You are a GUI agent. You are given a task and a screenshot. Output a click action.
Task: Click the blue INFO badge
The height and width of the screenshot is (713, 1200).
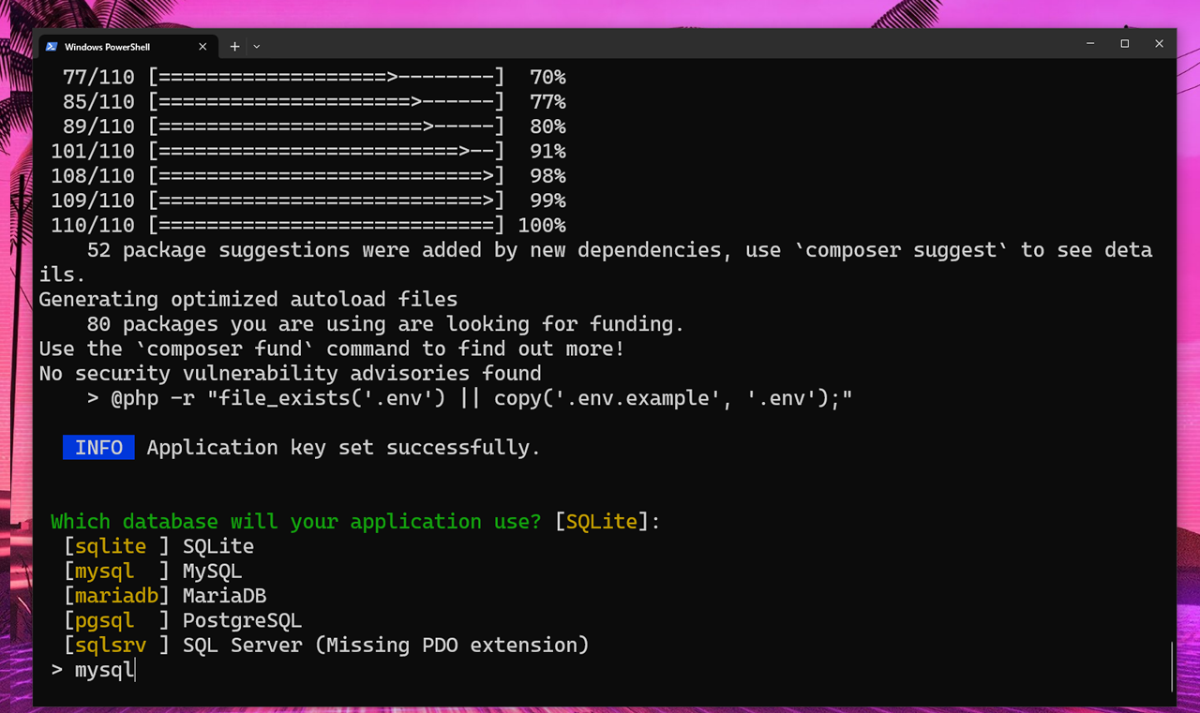(x=98, y=448)
